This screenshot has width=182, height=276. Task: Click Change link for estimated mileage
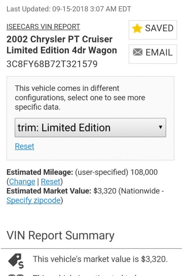[22, 182]
